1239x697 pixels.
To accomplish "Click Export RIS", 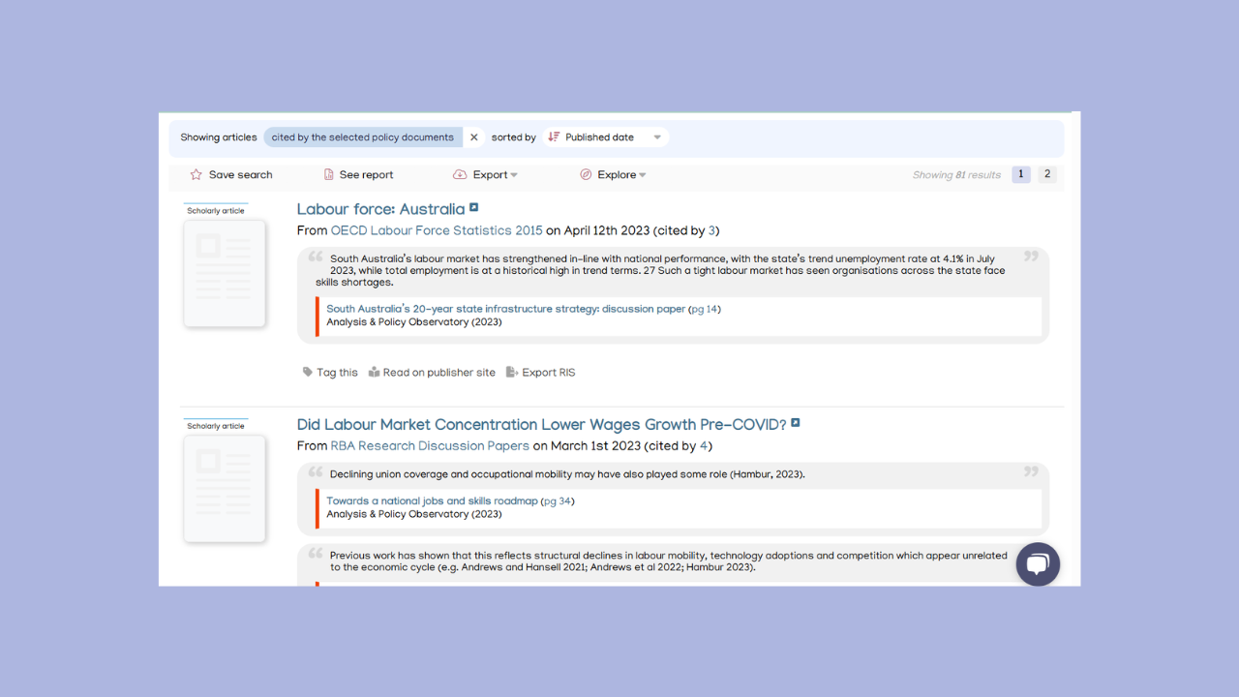I will pyautogui.click(x=549, y=373).
